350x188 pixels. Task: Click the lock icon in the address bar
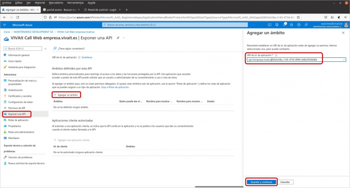[x=50, y=17]
